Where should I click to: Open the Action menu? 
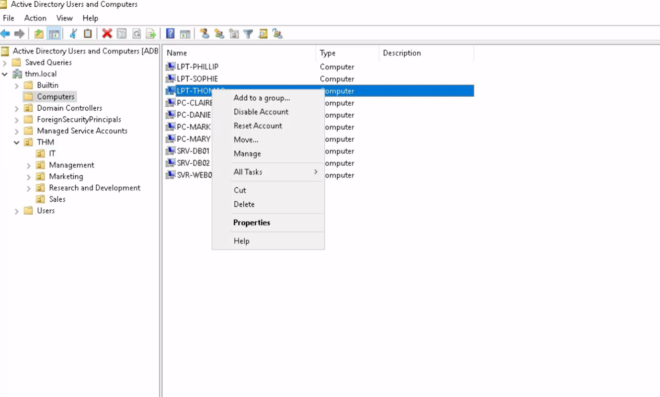click(35, 18)
